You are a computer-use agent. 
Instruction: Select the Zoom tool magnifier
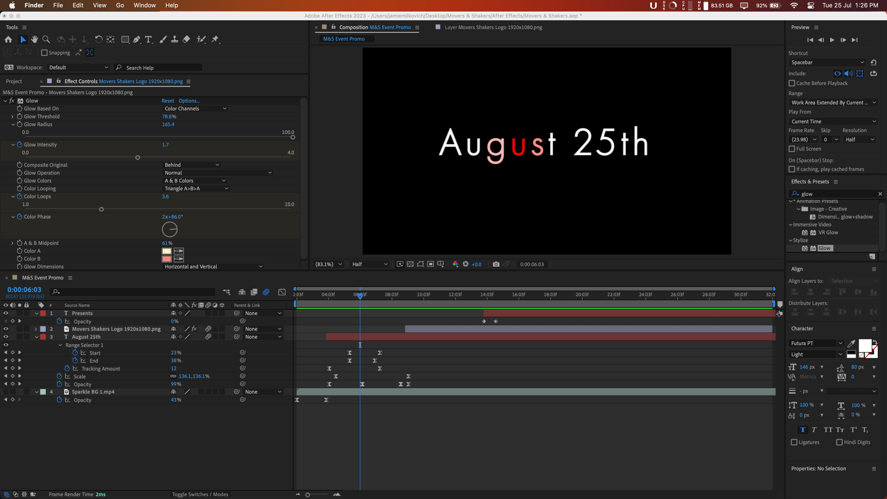coord(46,39)
